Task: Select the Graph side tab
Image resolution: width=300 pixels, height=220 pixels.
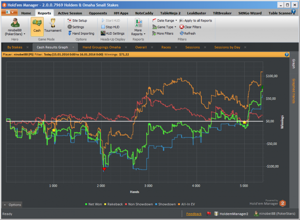Action: [x=294, y=64]
